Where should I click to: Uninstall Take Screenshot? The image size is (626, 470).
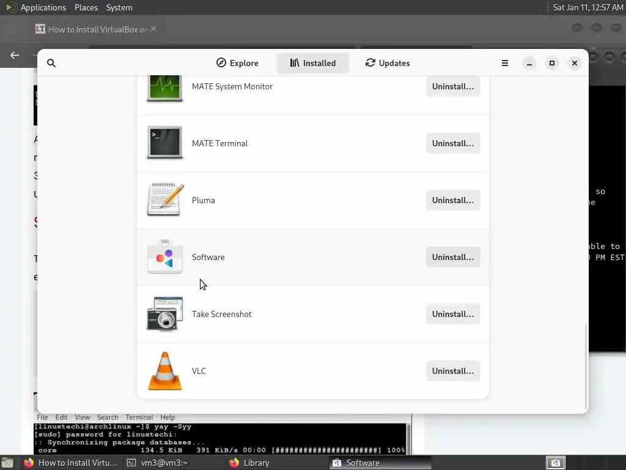pos(453,314)
